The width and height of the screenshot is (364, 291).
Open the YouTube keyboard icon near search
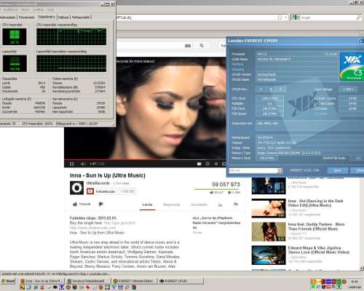[x=188, y=46]
